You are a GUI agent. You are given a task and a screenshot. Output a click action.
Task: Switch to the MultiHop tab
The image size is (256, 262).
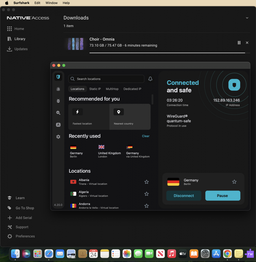point(112,89)
